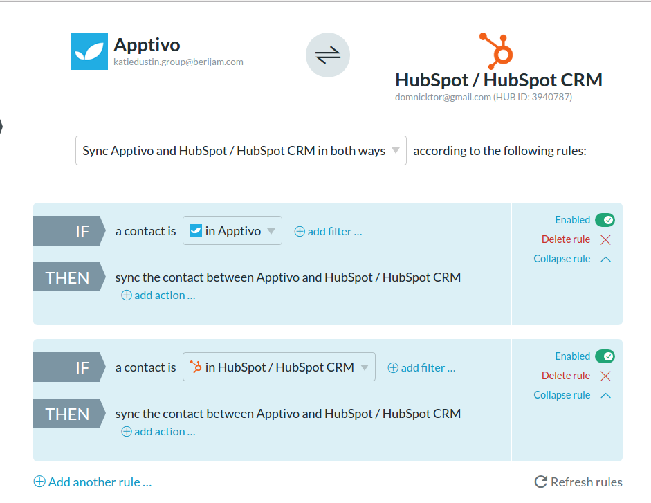This screenshot has height=503, width=651.
Task: Add action to the first rule
Action: tap(158, 295)
